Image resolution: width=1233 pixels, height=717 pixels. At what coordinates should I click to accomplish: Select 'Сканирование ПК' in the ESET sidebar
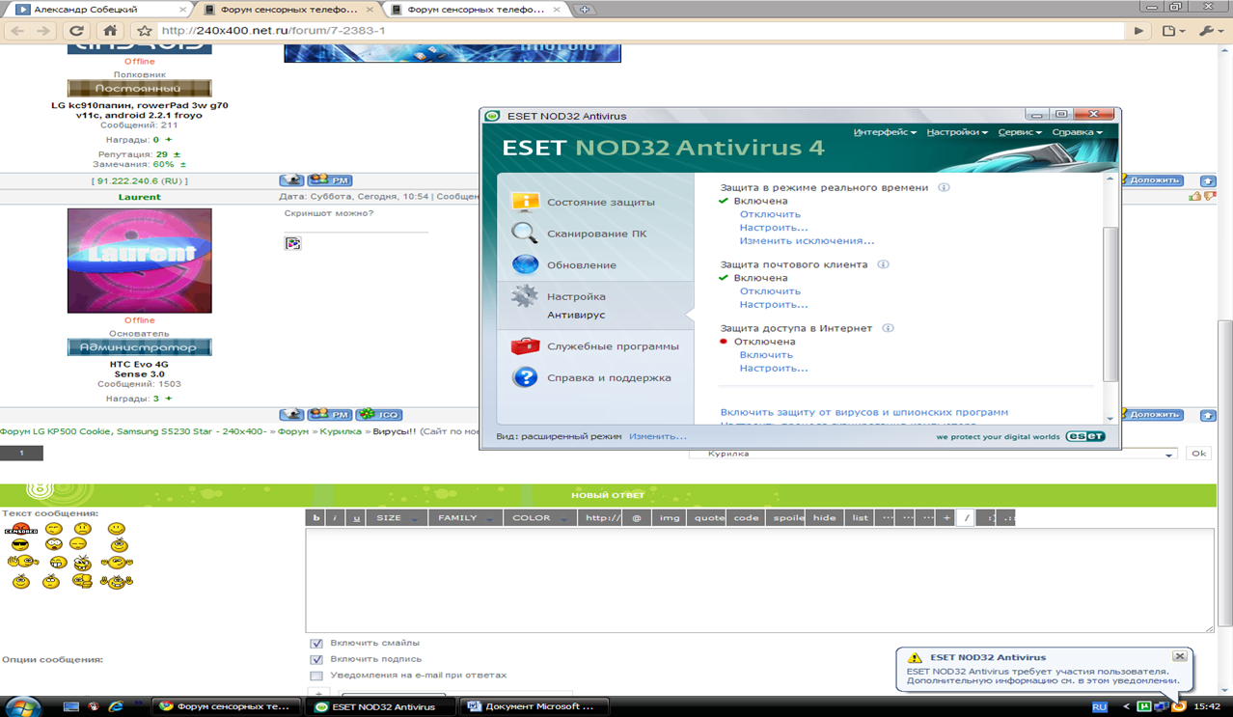(596, 234)
